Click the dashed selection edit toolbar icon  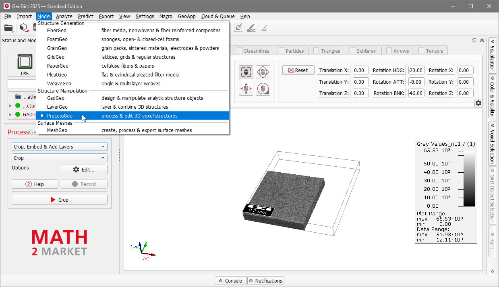coord(238,28)
